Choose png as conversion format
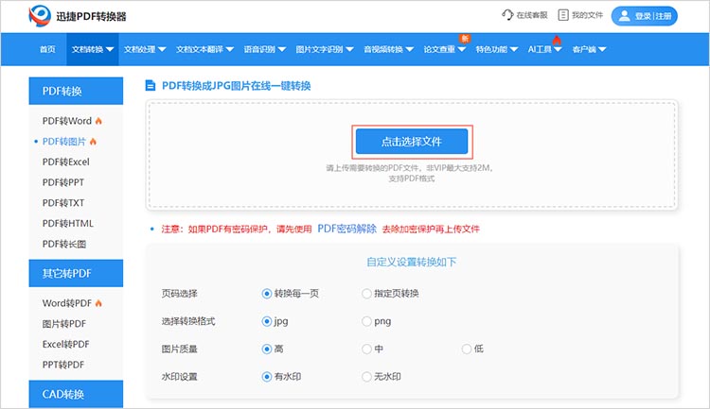 367,321
